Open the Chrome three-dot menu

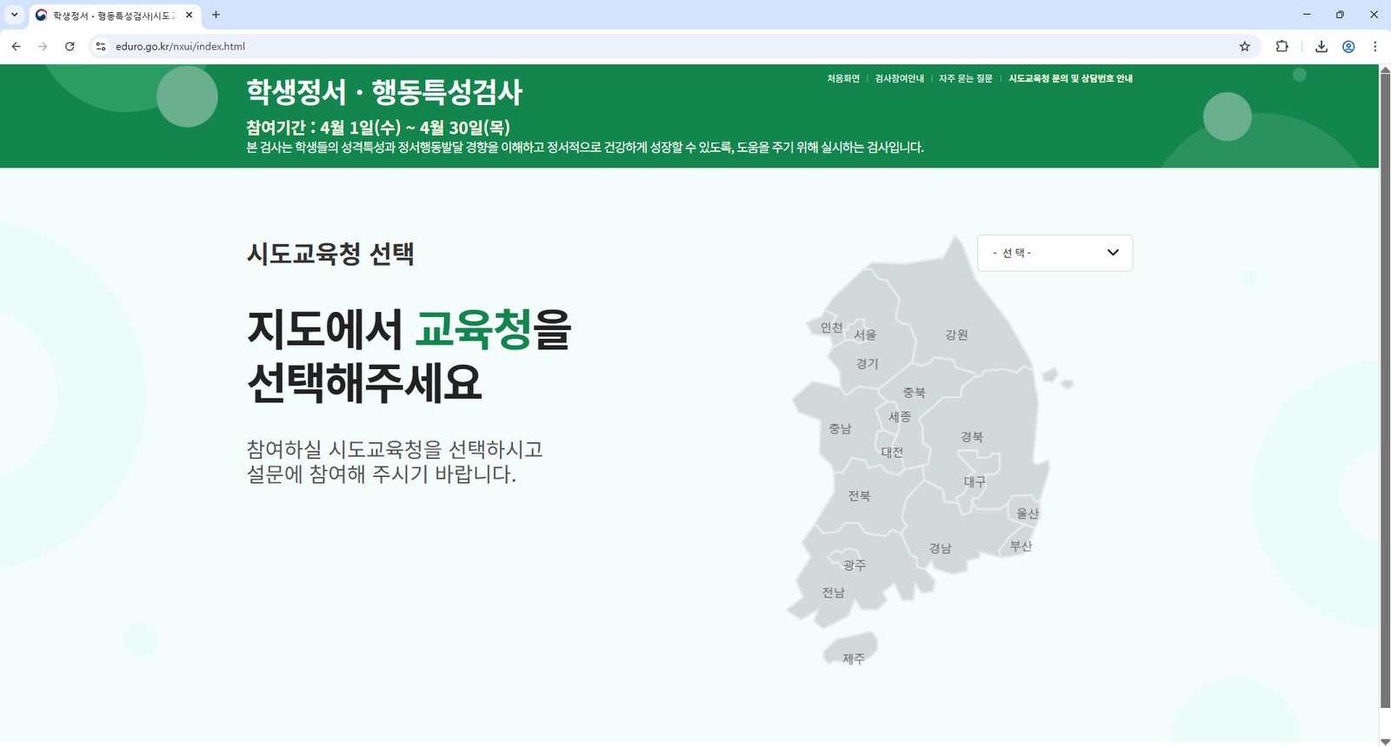(1374, 47)
